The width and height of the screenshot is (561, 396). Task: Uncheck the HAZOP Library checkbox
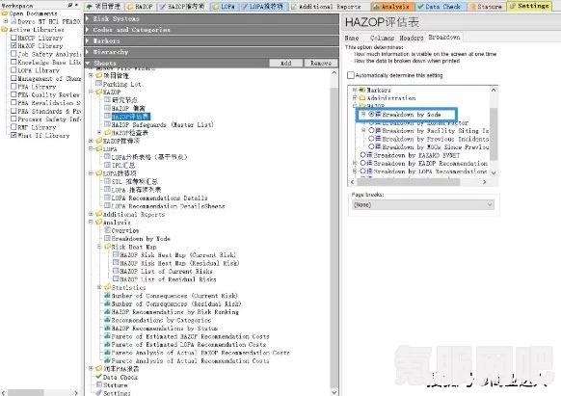pyautogui.click(x=13, y=46)
